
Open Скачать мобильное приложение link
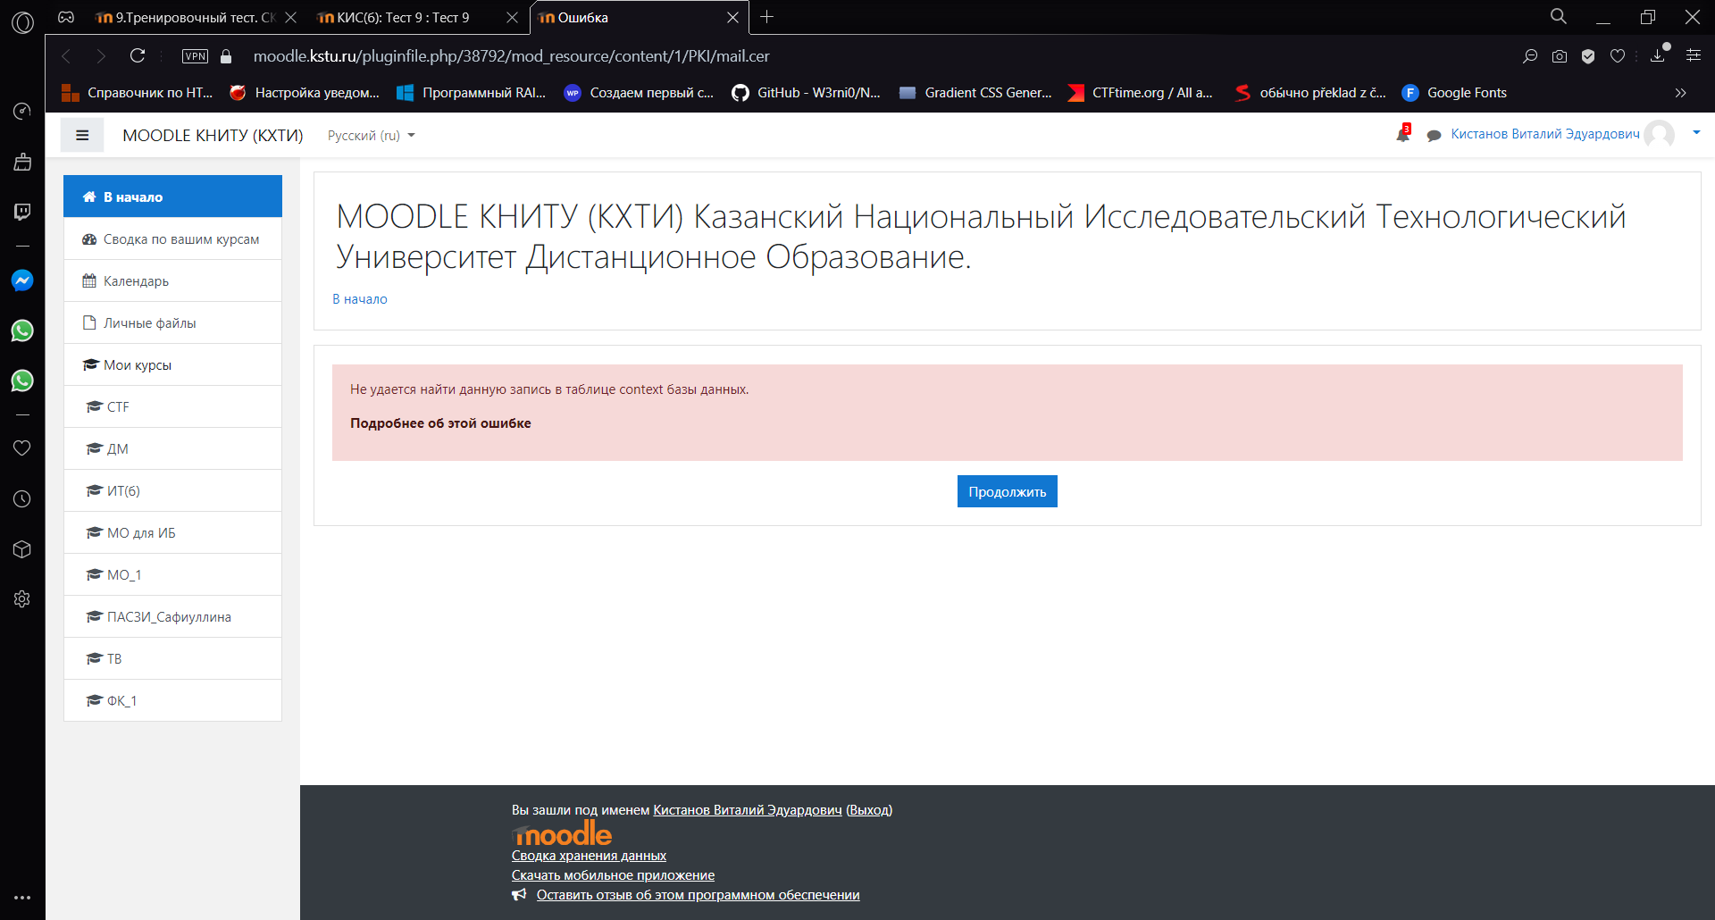coord(613,875)
